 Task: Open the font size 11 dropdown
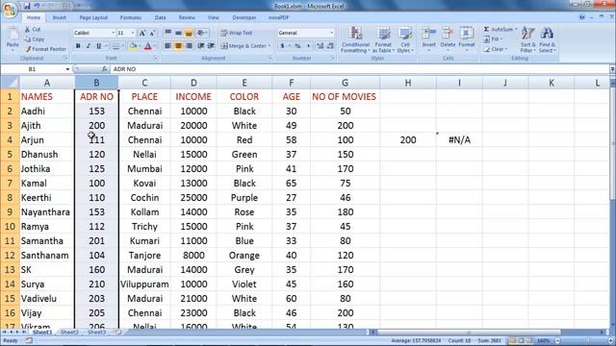click(x=133, y=33)
